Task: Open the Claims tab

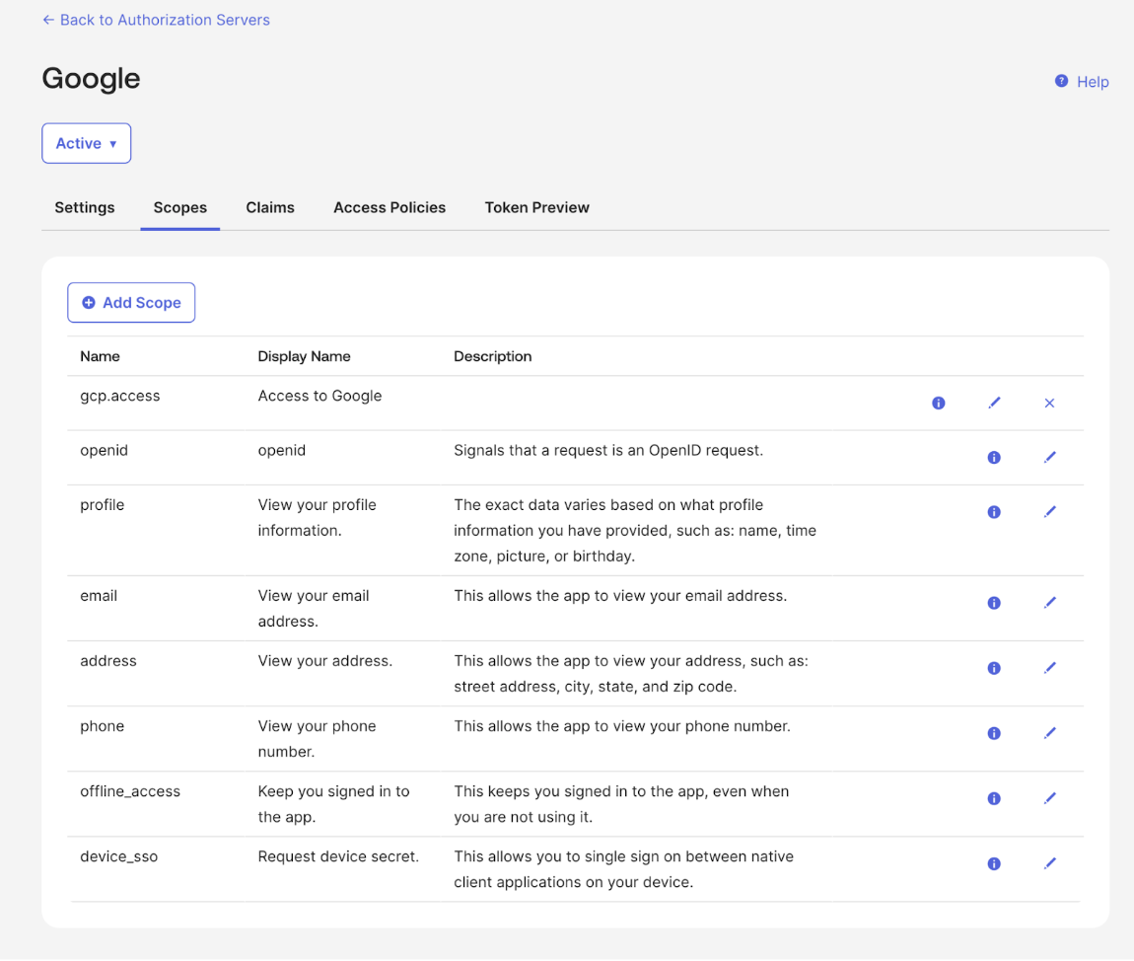Action: point(270,207)
